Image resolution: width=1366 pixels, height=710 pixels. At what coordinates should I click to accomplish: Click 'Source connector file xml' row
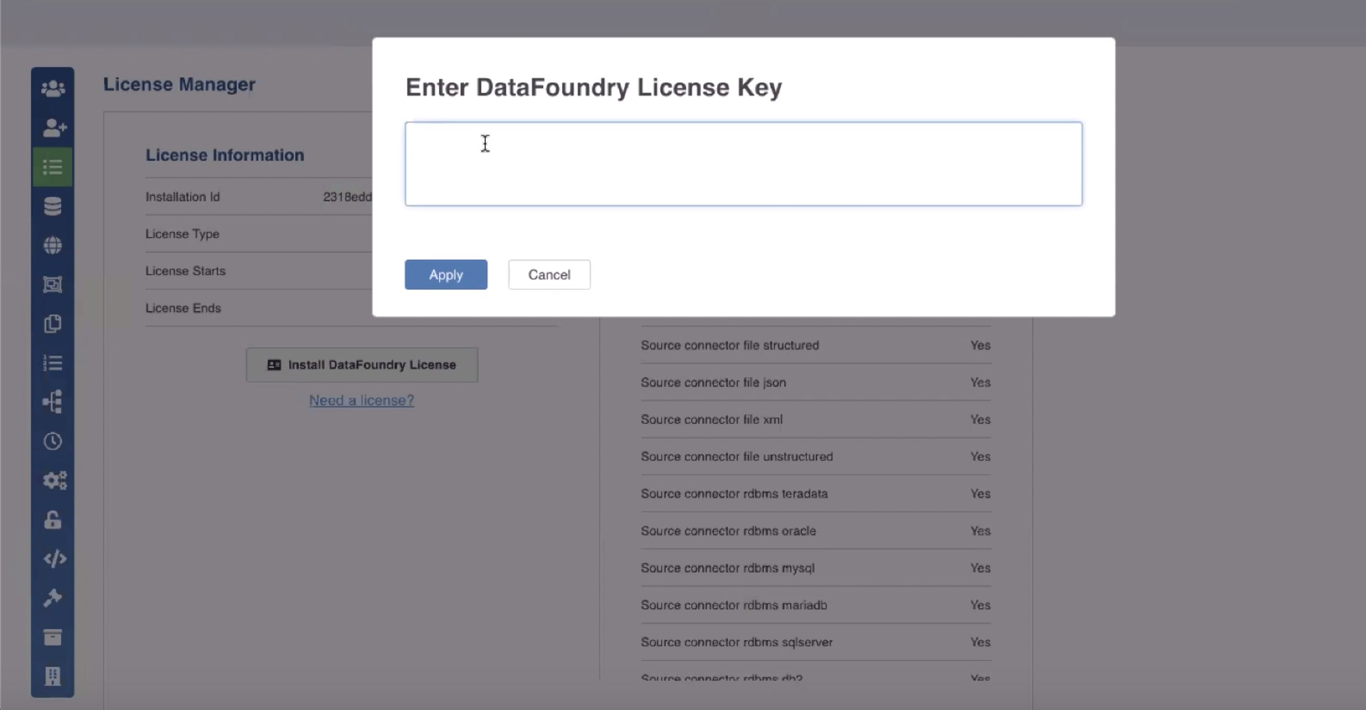coord(816,420)
